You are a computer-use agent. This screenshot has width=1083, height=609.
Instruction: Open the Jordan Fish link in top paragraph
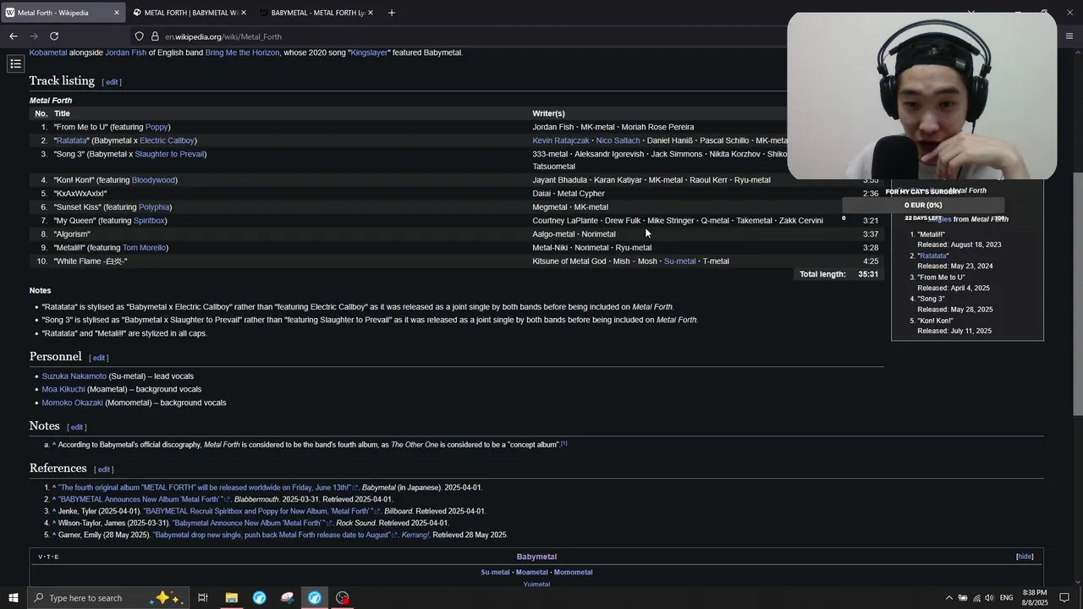(x=125, y=52)
